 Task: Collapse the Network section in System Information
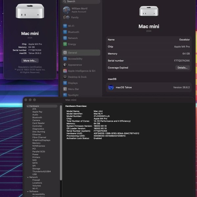point(28,177)
